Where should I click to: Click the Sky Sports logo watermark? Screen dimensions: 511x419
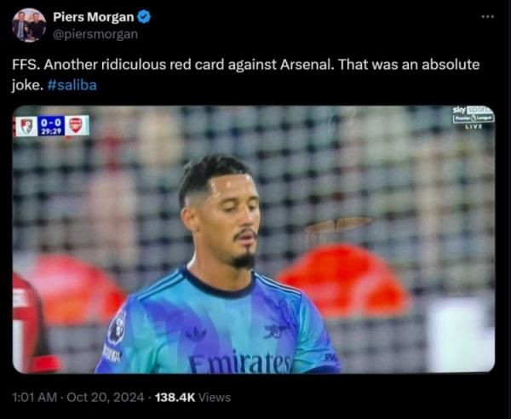click(x=474, y=110)
